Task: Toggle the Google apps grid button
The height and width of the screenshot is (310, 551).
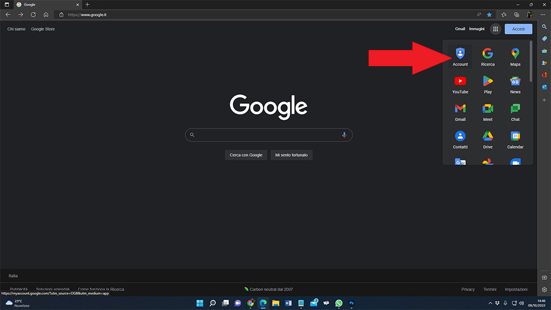Action: tap(496, 29)
